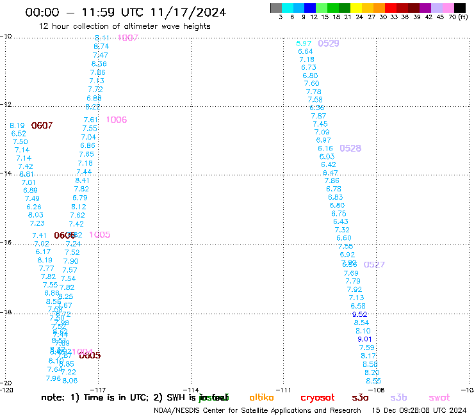Select wave height value '8.74'

(x=101, y=46)
